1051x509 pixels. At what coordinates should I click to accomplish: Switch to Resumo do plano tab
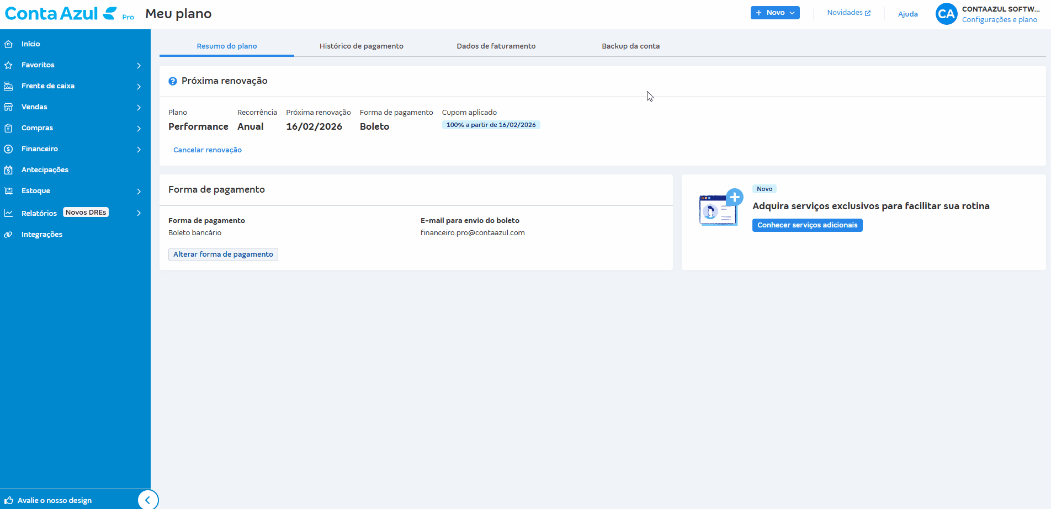(x=227, y=46)
